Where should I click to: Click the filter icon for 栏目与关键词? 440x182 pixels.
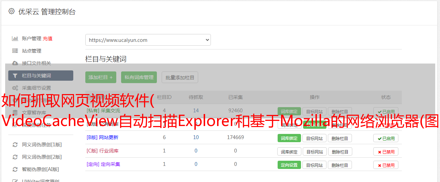coord(15,76)
